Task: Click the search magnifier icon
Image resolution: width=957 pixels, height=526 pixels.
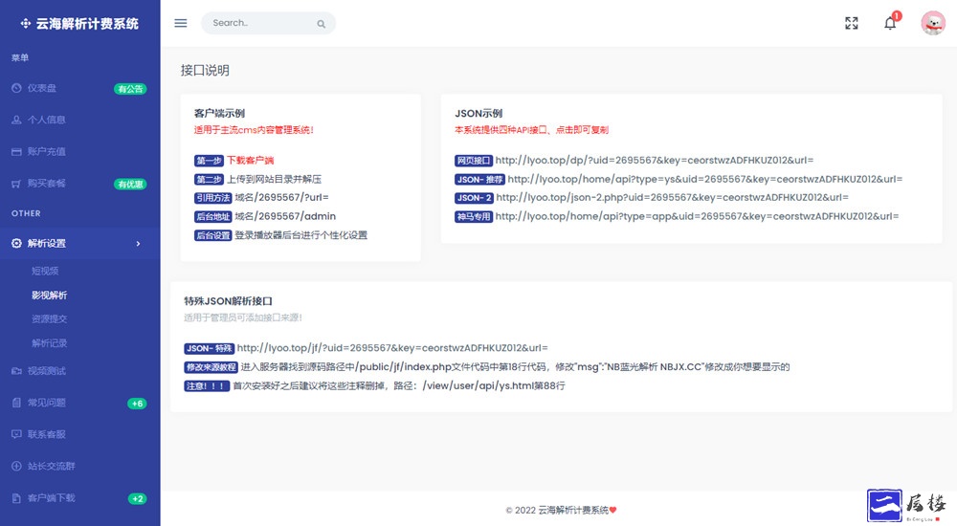Action: pyautogui.click(x=321, y=24)
